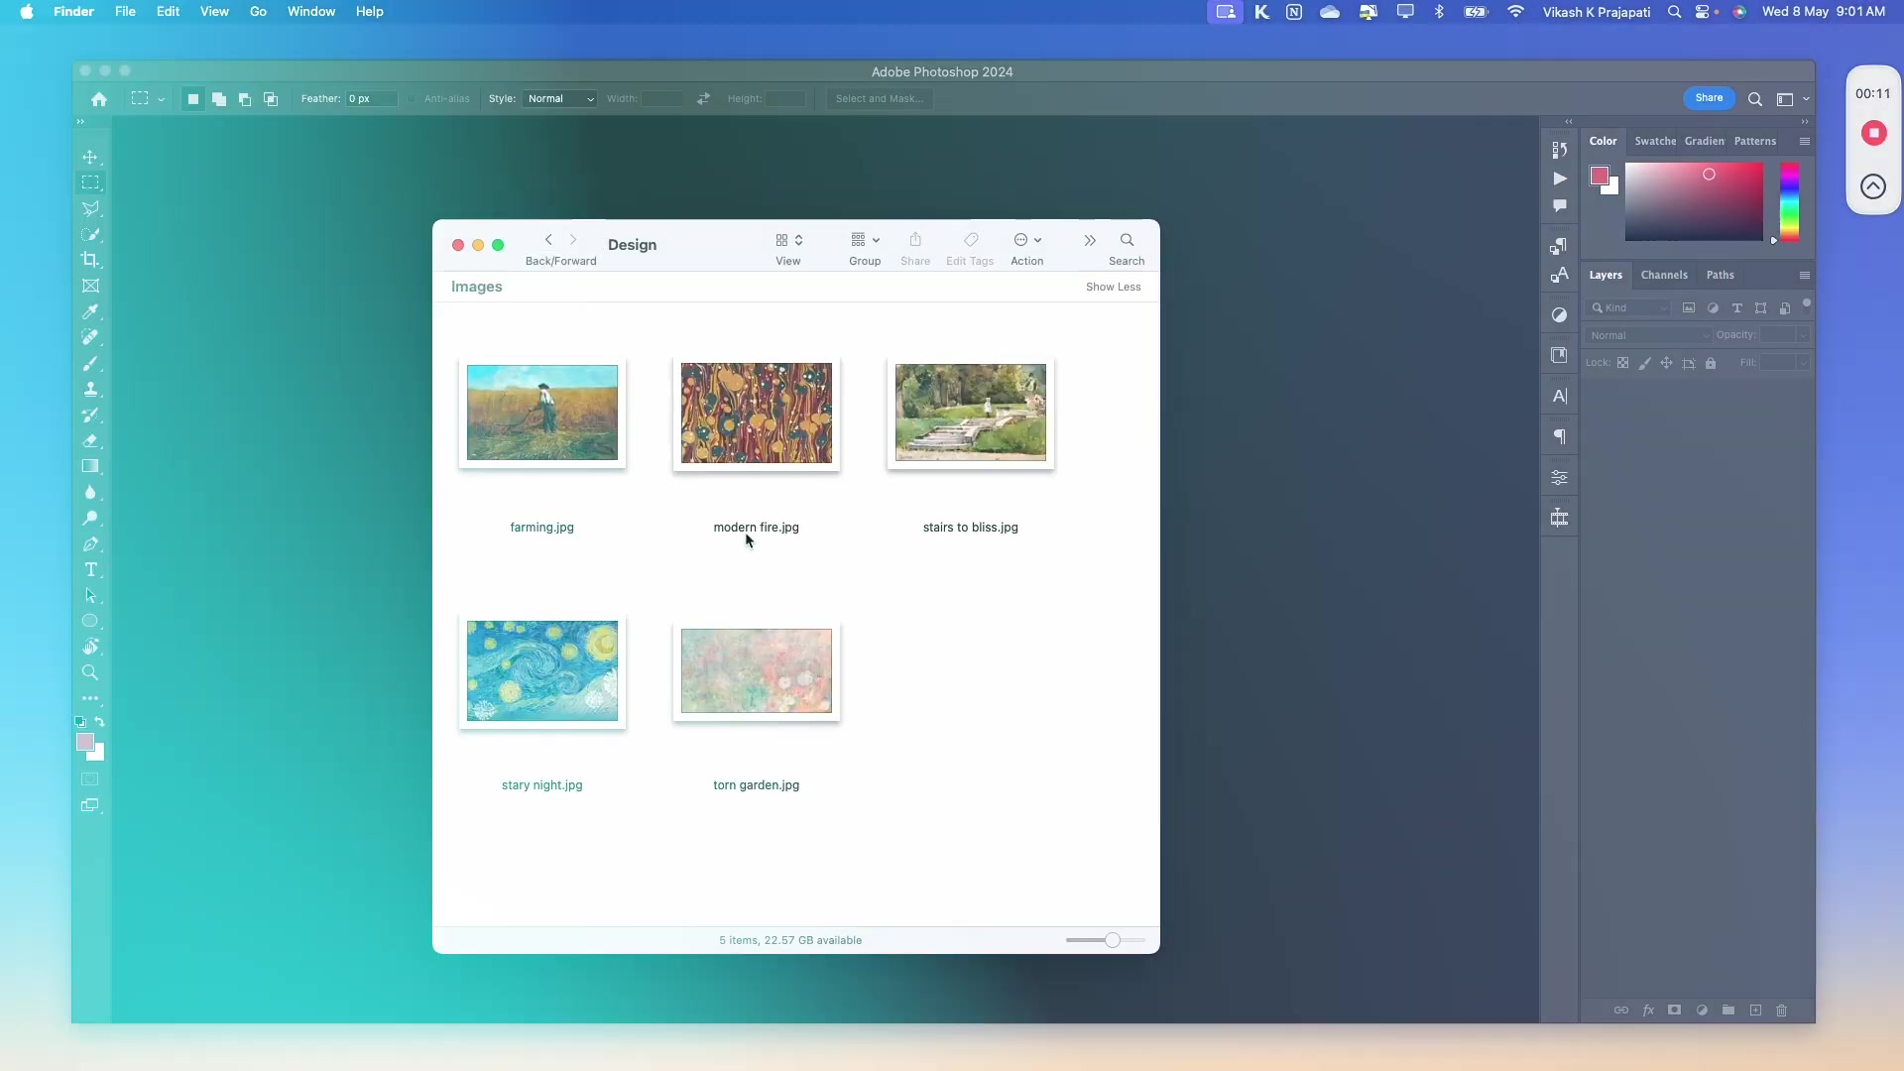Select the Eyedropper tool
The image size is (1904, 1071).
point(91,312)
